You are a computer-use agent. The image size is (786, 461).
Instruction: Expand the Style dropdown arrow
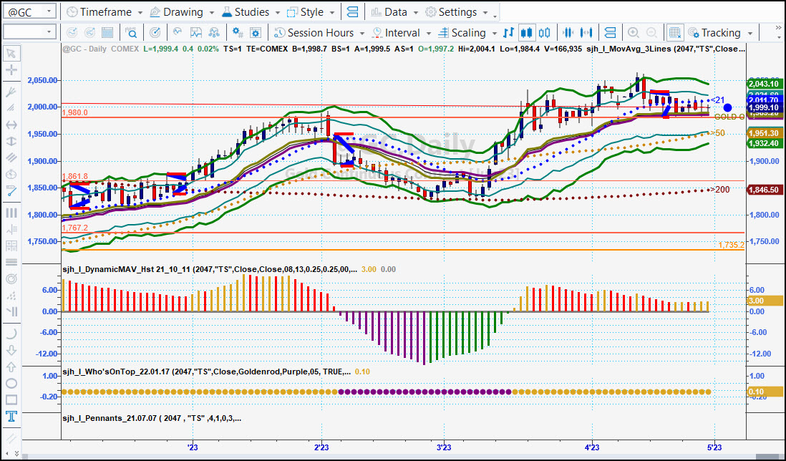332,13
